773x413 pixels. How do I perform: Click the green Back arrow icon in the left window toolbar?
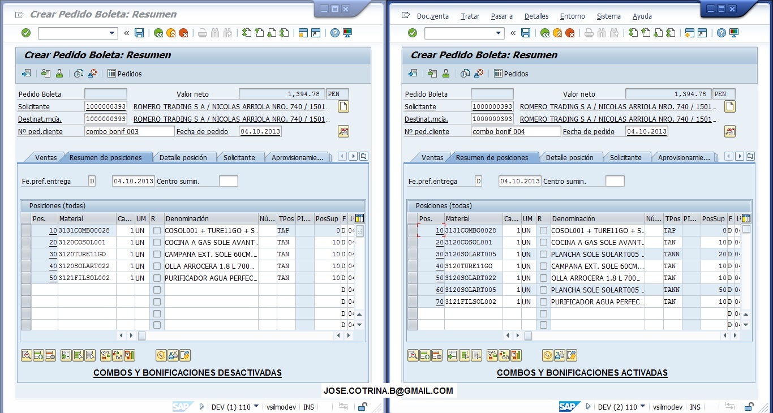pyautogui.click(x=158, y=33)
